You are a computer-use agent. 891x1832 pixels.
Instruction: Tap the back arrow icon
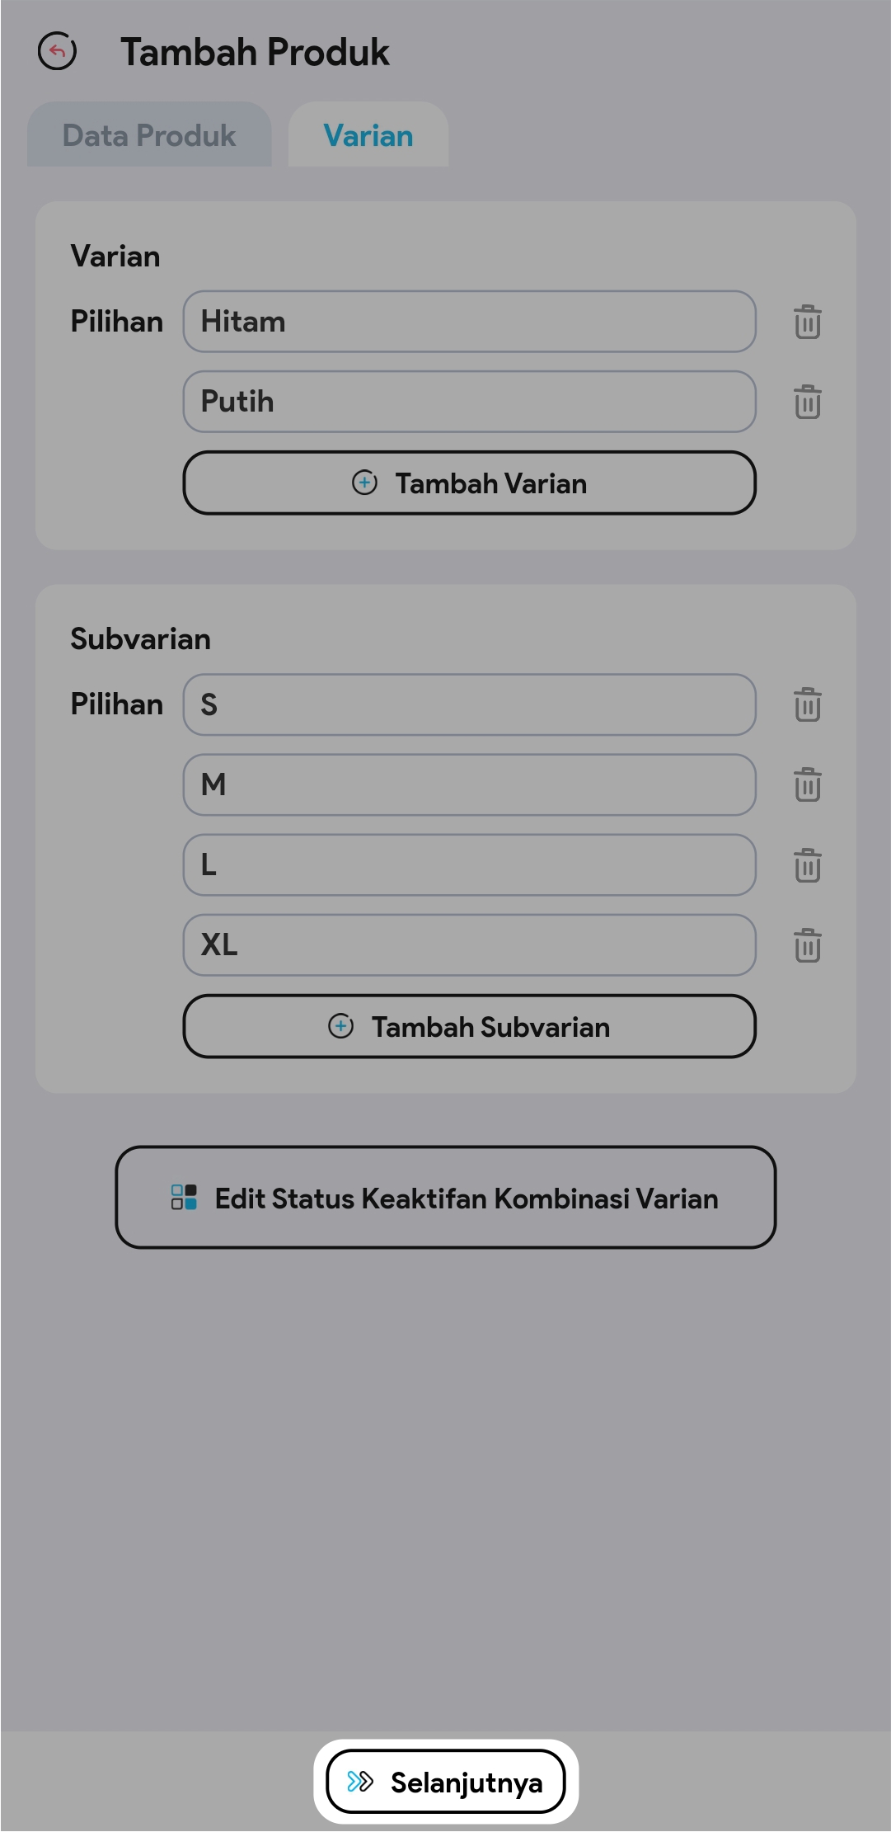(57, 51)
